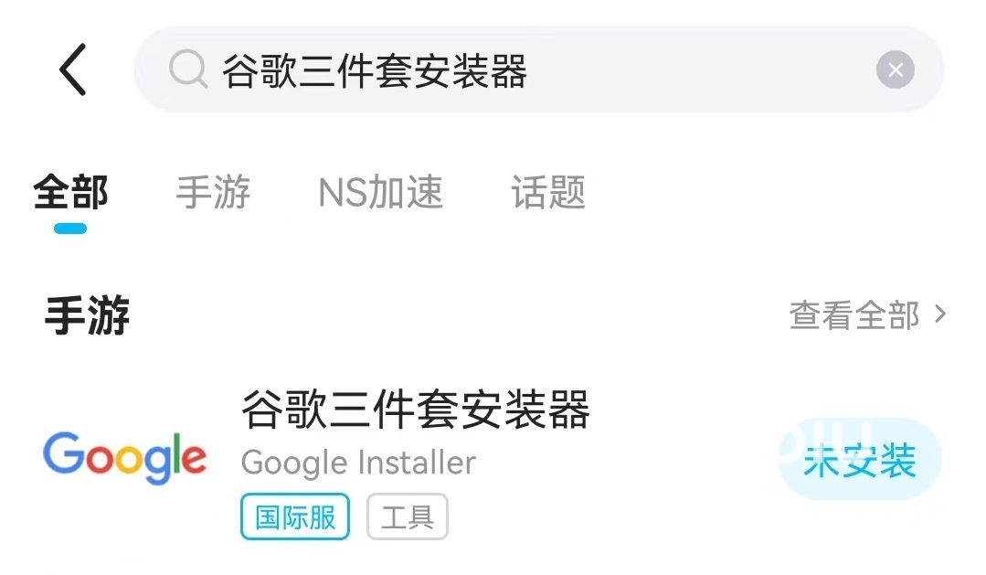Click the blank space right of 话题 tab

(x=777, y=193)
